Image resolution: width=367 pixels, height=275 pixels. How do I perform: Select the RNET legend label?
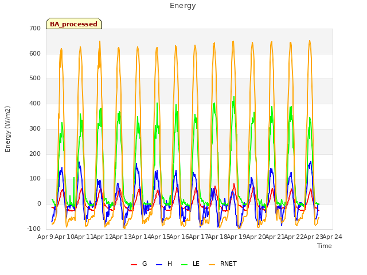228,264
